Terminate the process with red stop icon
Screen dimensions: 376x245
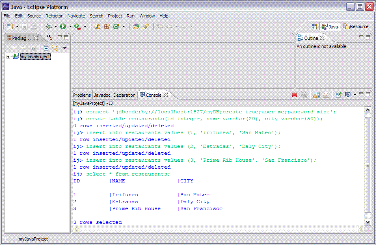[294, 95]
